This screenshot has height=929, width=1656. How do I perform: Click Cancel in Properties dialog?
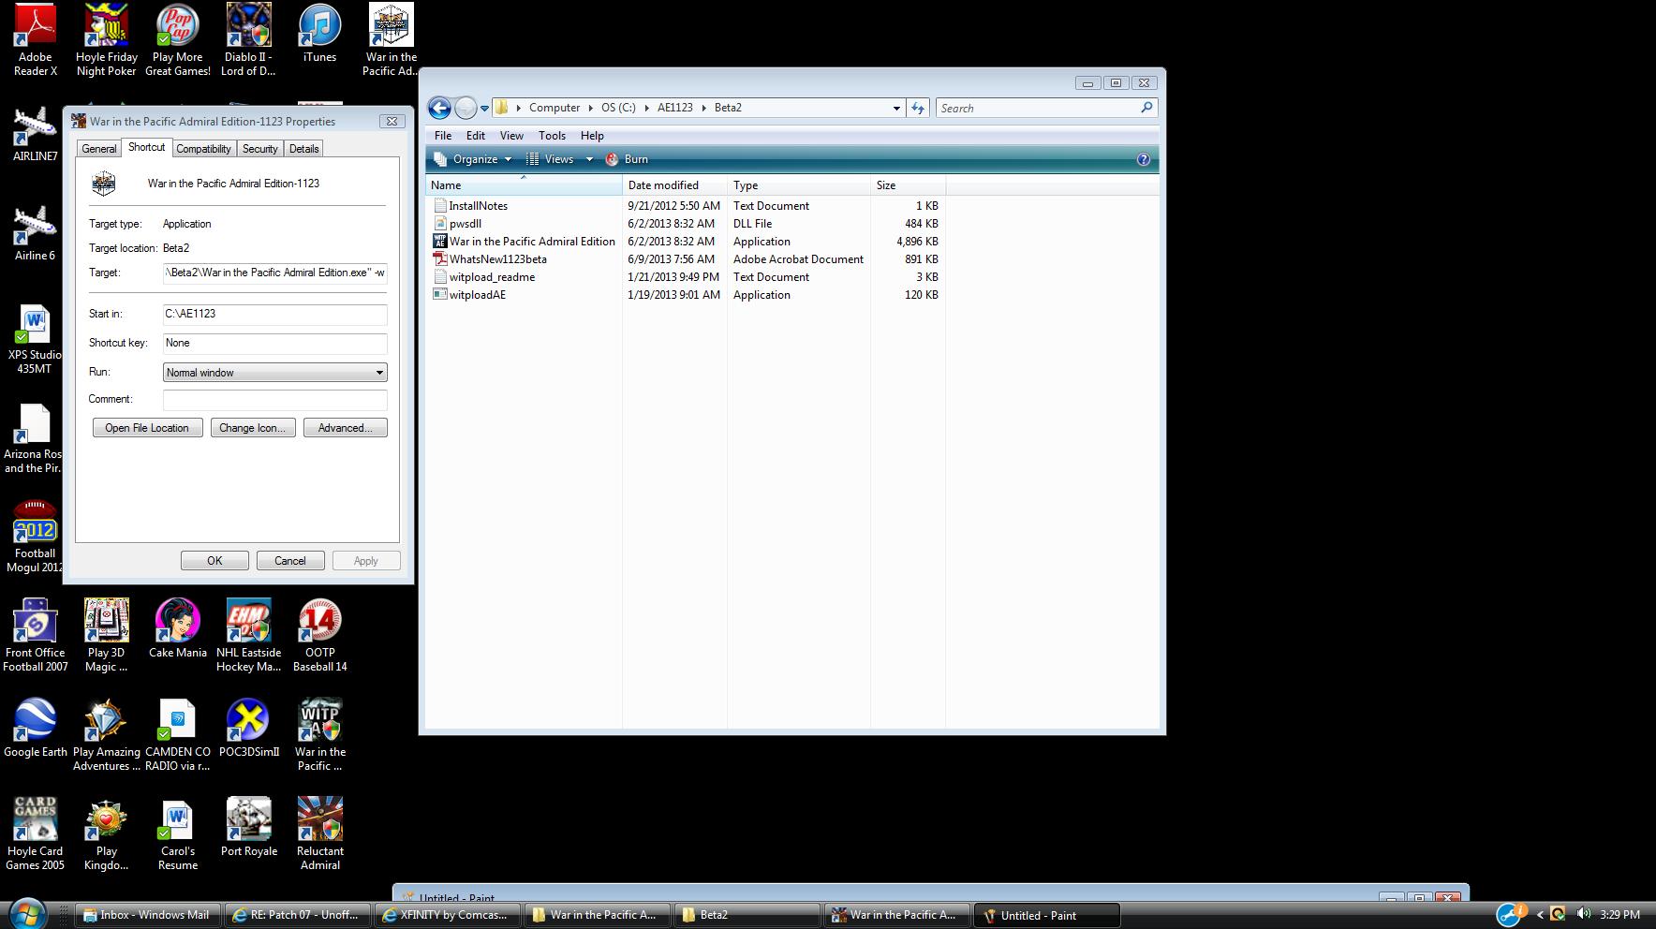click(290, 561)
